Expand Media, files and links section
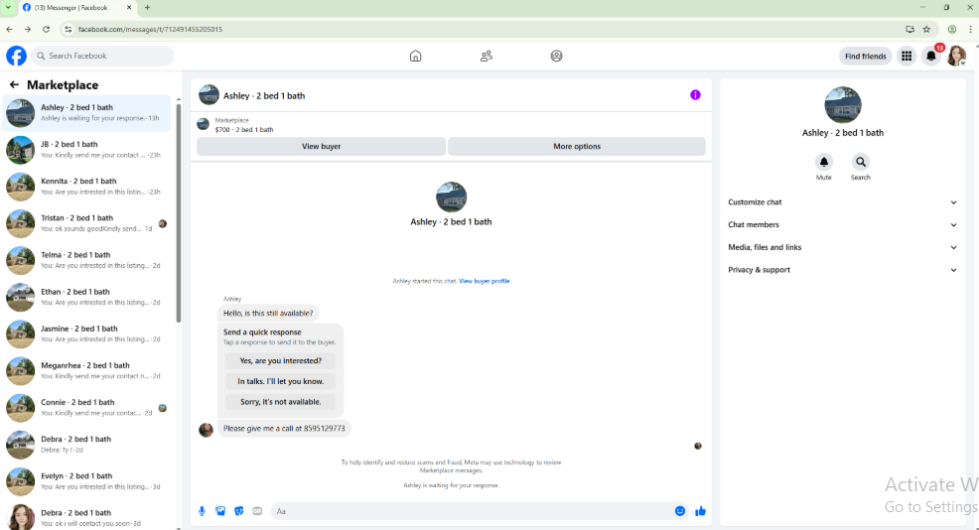Screen dimensions: 979x530 point(842,247)
